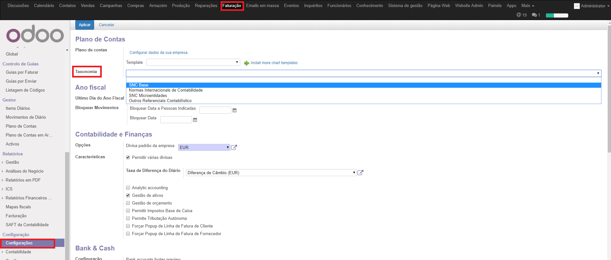Open the @ 19 mentions indicator
The width and height of the screenshot is (611, 260).
521,15
